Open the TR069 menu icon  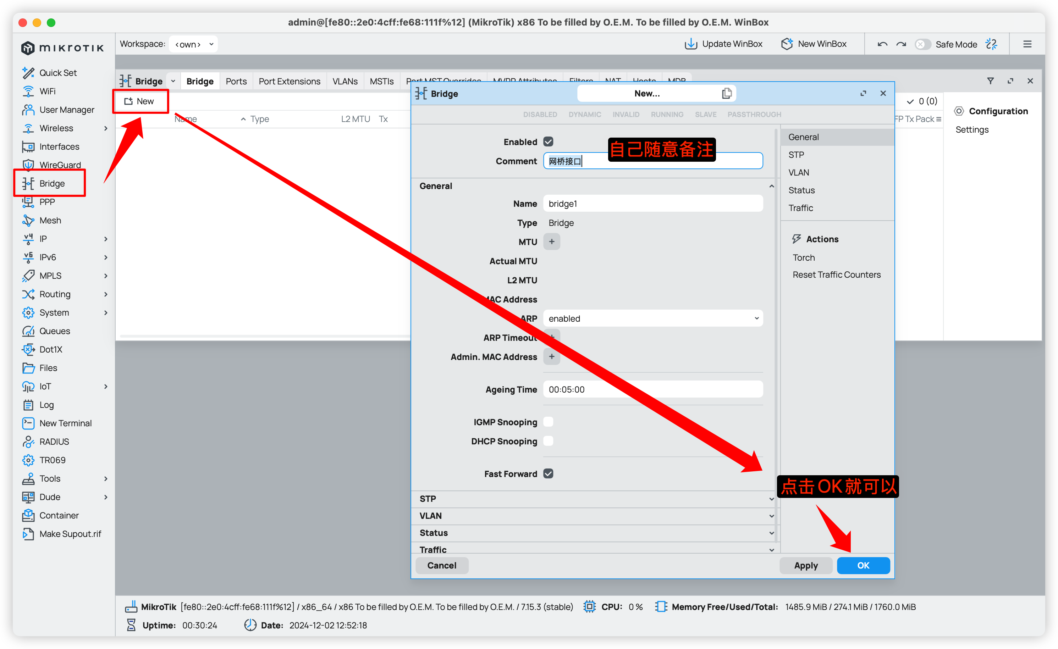coord(28,460)
